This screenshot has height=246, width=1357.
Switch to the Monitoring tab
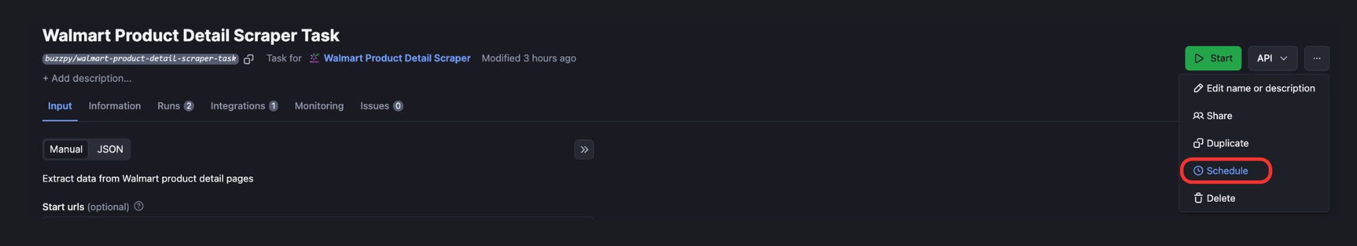coord(319,106)
